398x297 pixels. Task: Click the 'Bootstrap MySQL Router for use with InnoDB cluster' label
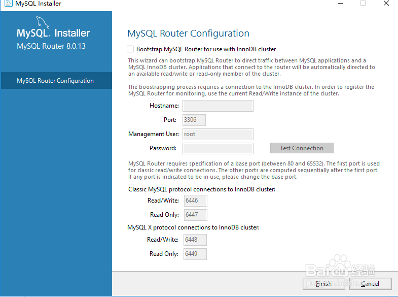coord(206,49)
